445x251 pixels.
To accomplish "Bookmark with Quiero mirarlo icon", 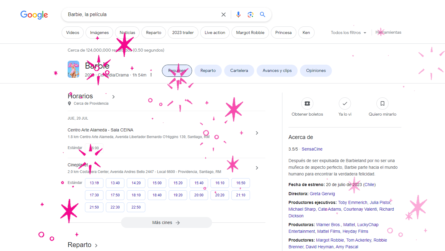I will pos(383,103).
